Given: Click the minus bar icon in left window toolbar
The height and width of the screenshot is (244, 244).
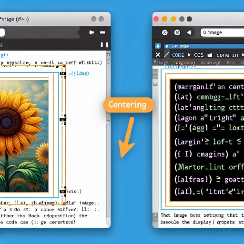Looking at the screenshot, I should [102, 32].
